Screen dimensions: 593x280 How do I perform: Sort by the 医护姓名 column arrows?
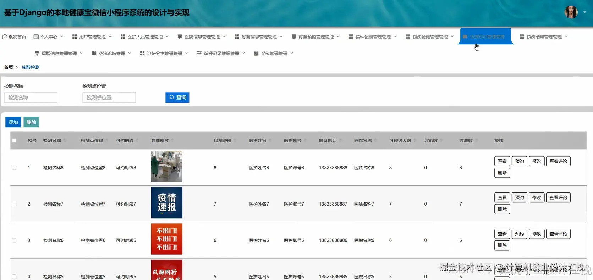click(270, 141)
